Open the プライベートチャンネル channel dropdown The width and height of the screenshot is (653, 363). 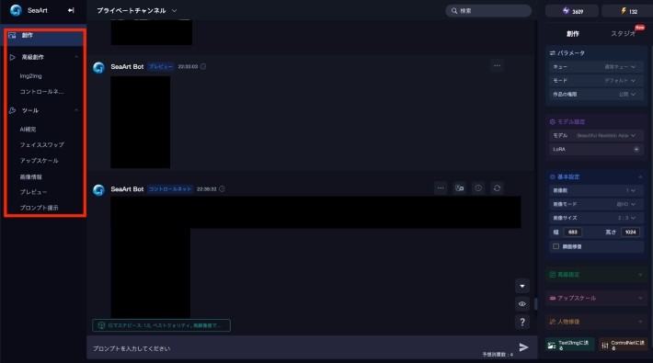tap(137, 11)
